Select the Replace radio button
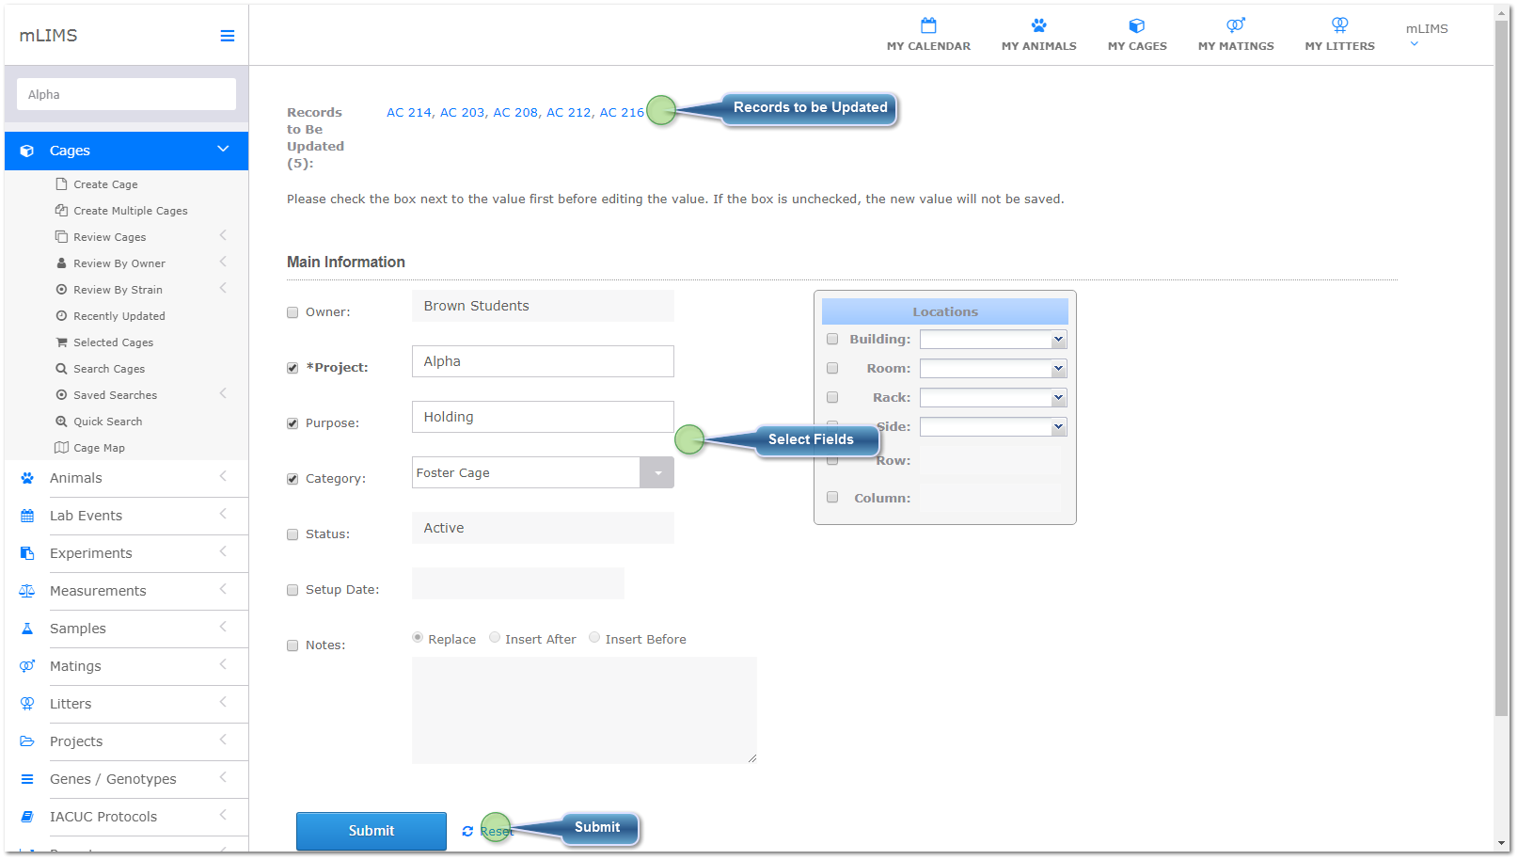The image size is (1518, 860). (x=418, y=637)
